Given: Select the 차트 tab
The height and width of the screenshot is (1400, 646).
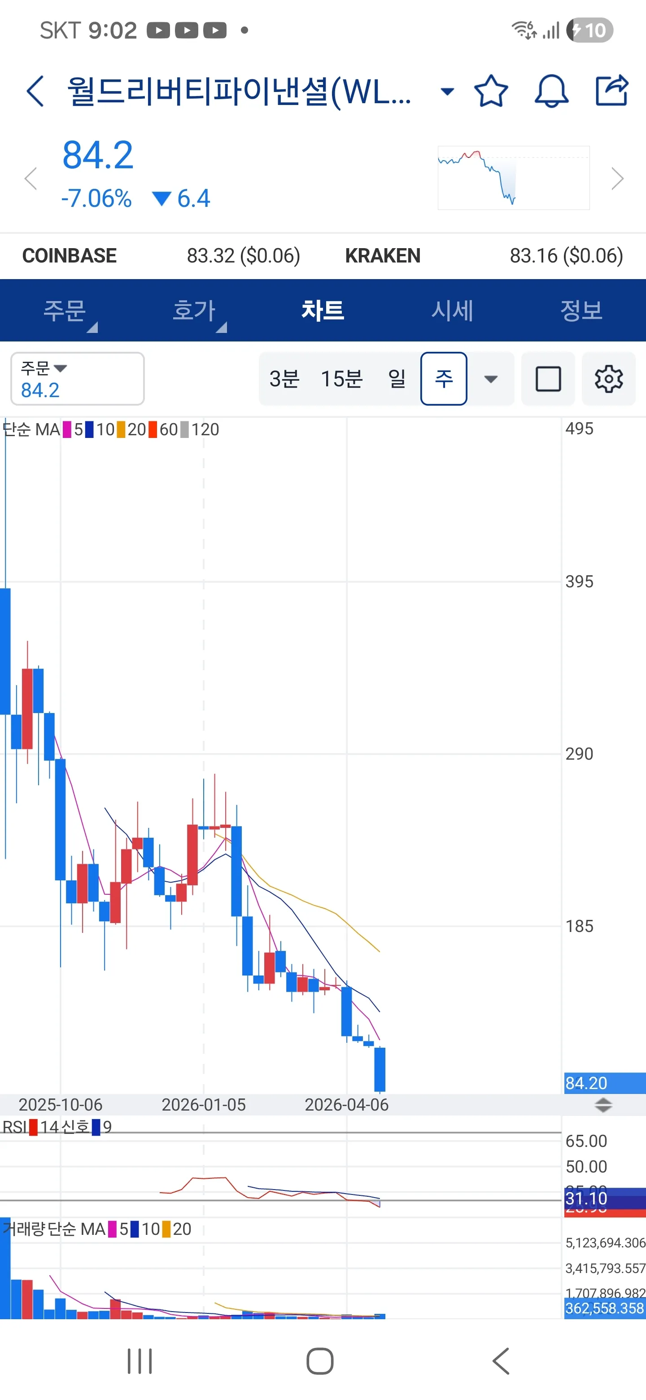Looking at the screenshot, I should [323, 311].
